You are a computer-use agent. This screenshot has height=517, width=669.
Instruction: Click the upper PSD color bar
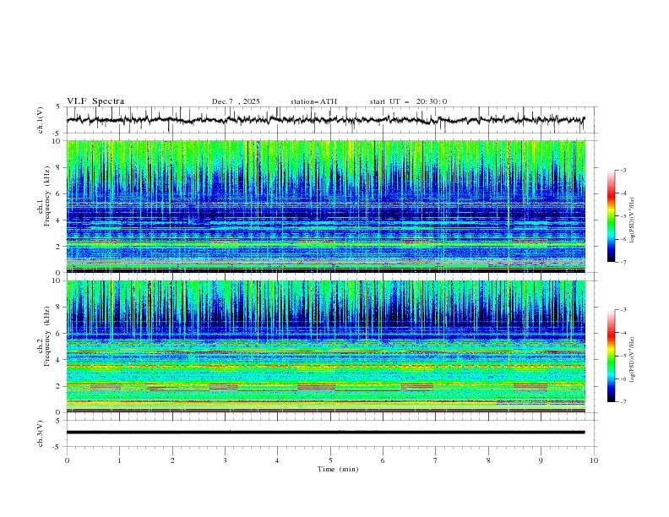click(x=611, y=216)
